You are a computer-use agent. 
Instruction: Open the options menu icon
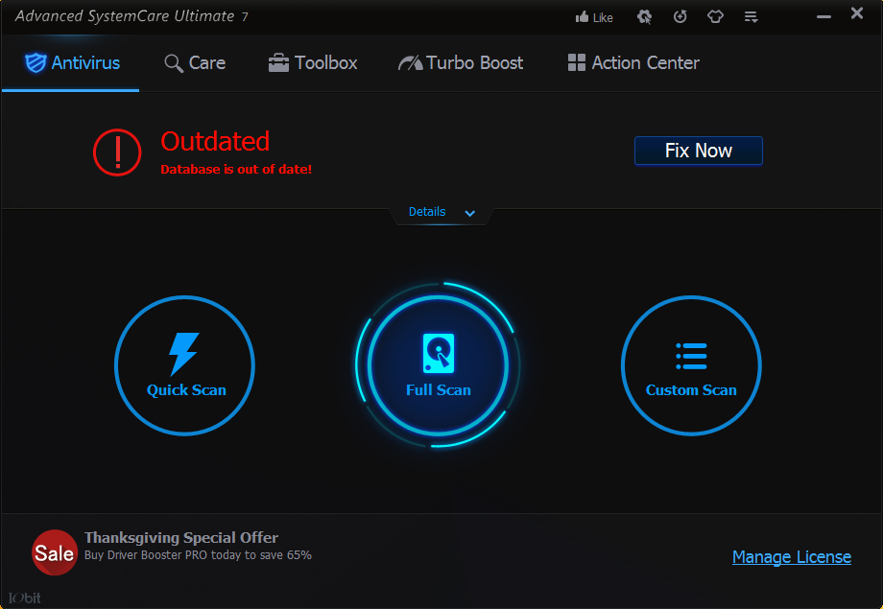point(751,17)
